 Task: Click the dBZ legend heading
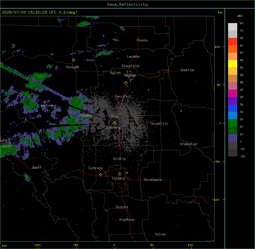click(240, 16)
